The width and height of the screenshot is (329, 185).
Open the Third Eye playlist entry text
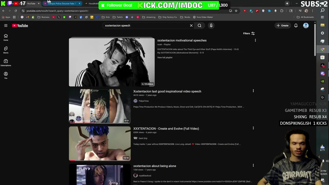click(x=198, y=49)
